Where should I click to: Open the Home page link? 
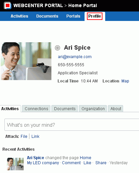coord(86,158)
